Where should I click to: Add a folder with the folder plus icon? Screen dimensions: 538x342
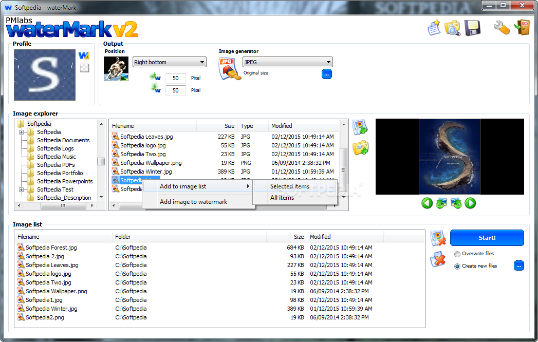click(x=360, y=148)
